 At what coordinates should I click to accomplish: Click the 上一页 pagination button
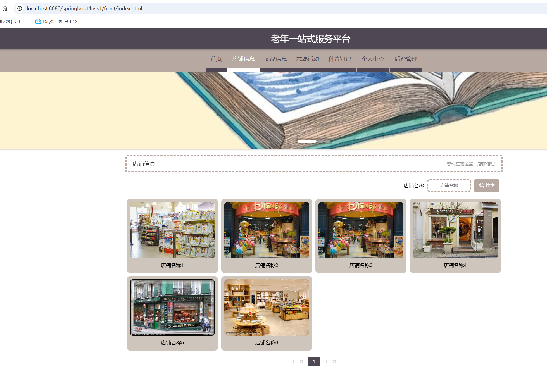(297, 361)
